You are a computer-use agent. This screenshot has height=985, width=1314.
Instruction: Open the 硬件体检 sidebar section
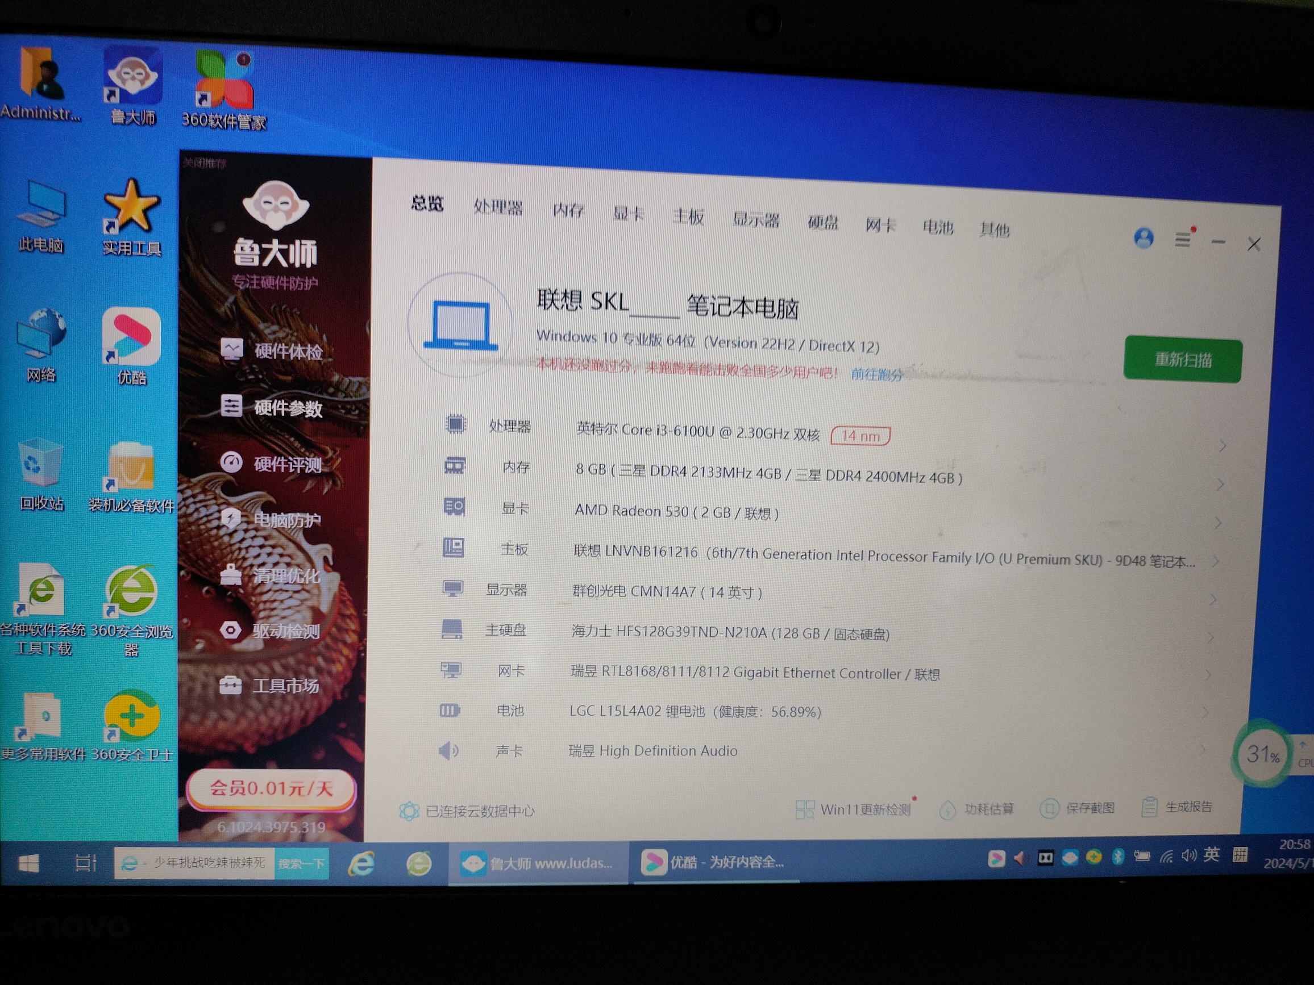272,350
